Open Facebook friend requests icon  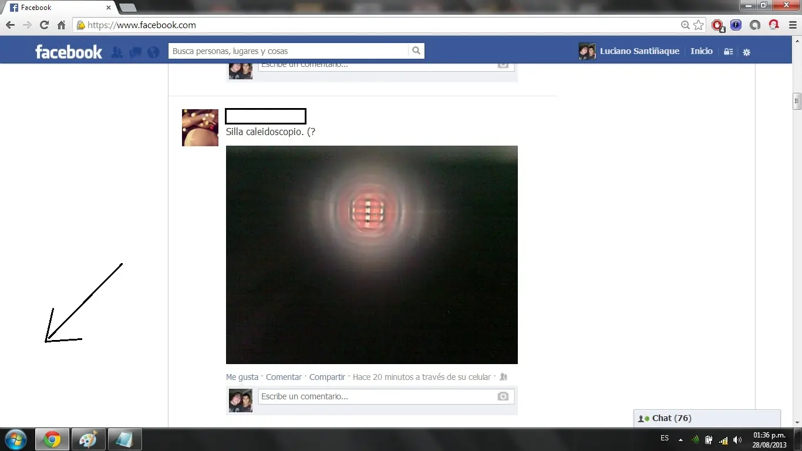[x=117, y=52]
